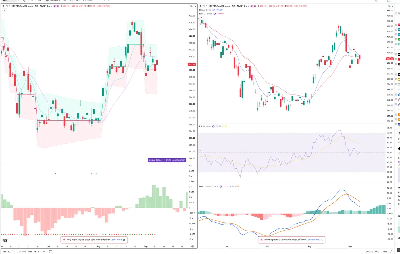Click the EMA 21 value 404.95
Screen dimensions: 400x254
click(x=220, y=14)
